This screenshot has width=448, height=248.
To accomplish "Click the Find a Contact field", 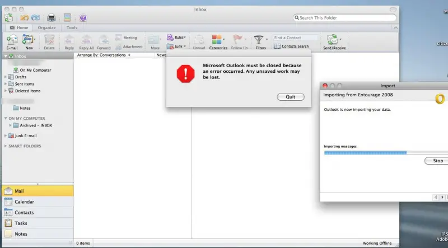I will click(296, 38).
